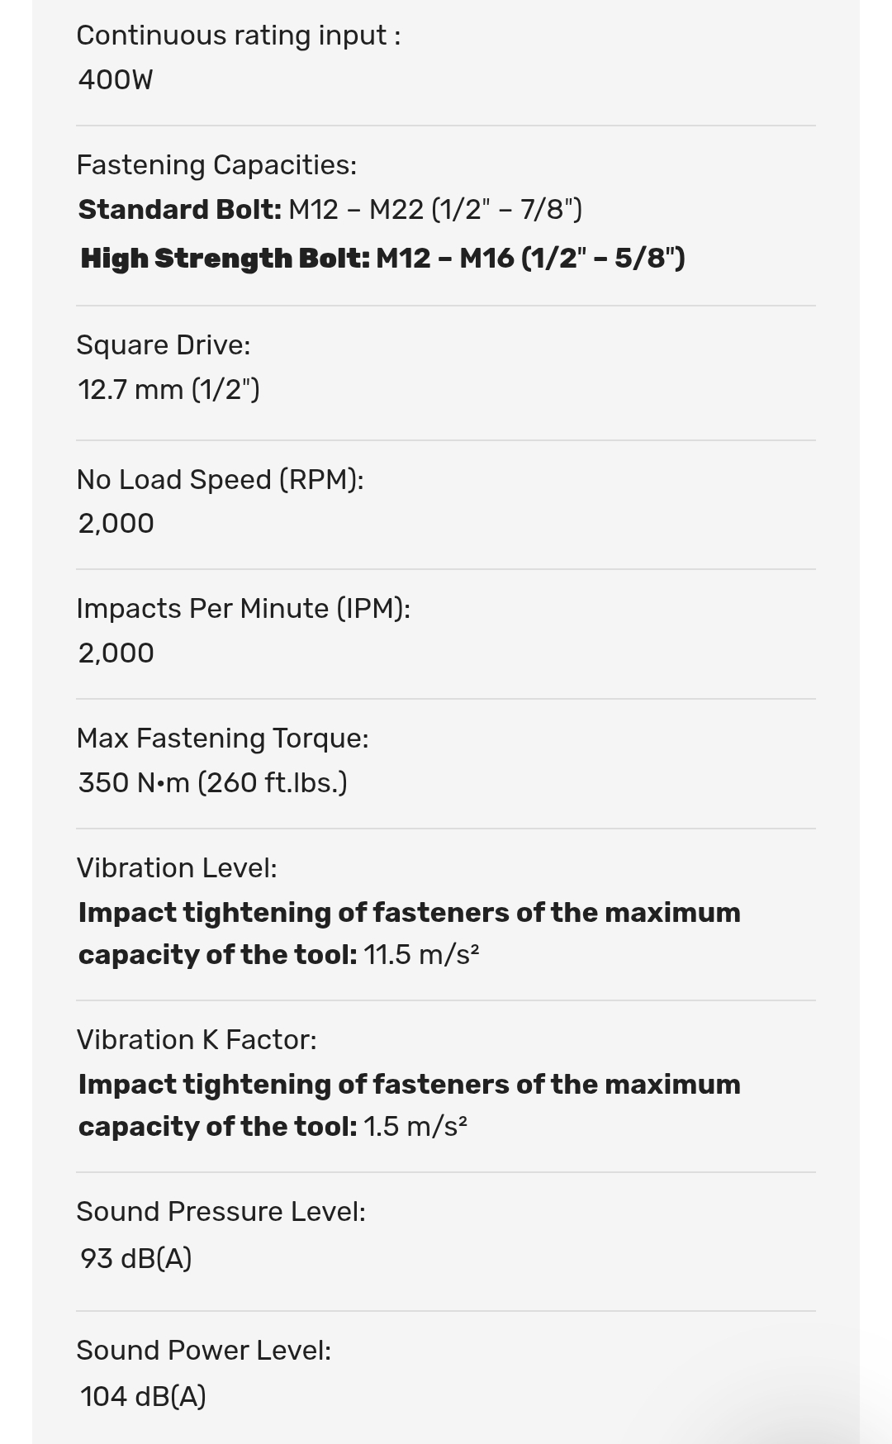The image size is (892, 1444).
Task: Click the No Load Speed (RPM) label
Action: 220,480
